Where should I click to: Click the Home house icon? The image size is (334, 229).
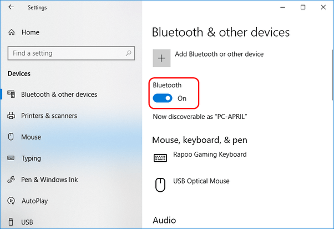(x=11, y=33)
